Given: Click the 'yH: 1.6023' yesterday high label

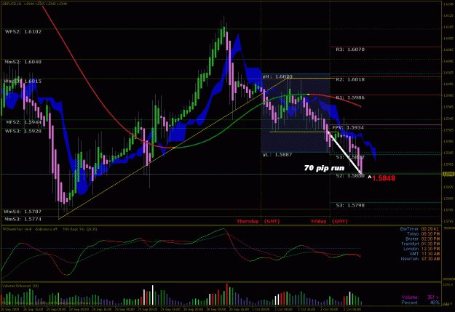Looking at the screenshot, I should coord(277,76).
